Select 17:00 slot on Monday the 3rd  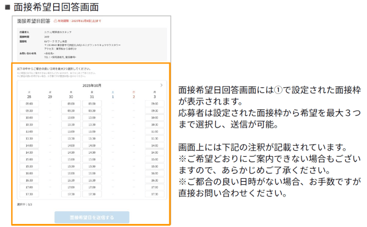(155, 187)
